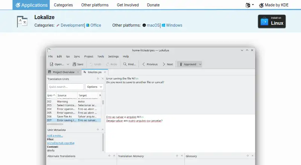Viewport: 301px width, 165px height.
Task: Open the File menu in Lokalize
Action: [x=50, y=56]
